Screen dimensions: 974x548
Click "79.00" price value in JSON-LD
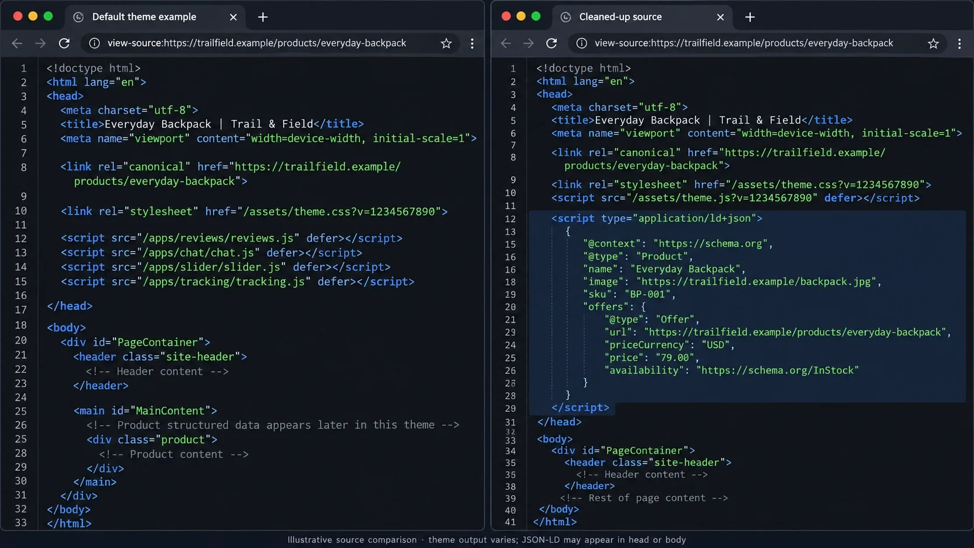(x=675, y=358)
